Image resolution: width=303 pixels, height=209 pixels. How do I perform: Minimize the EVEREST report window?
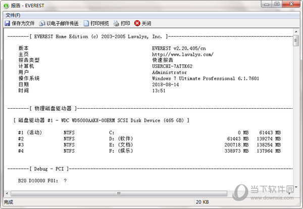267,4
